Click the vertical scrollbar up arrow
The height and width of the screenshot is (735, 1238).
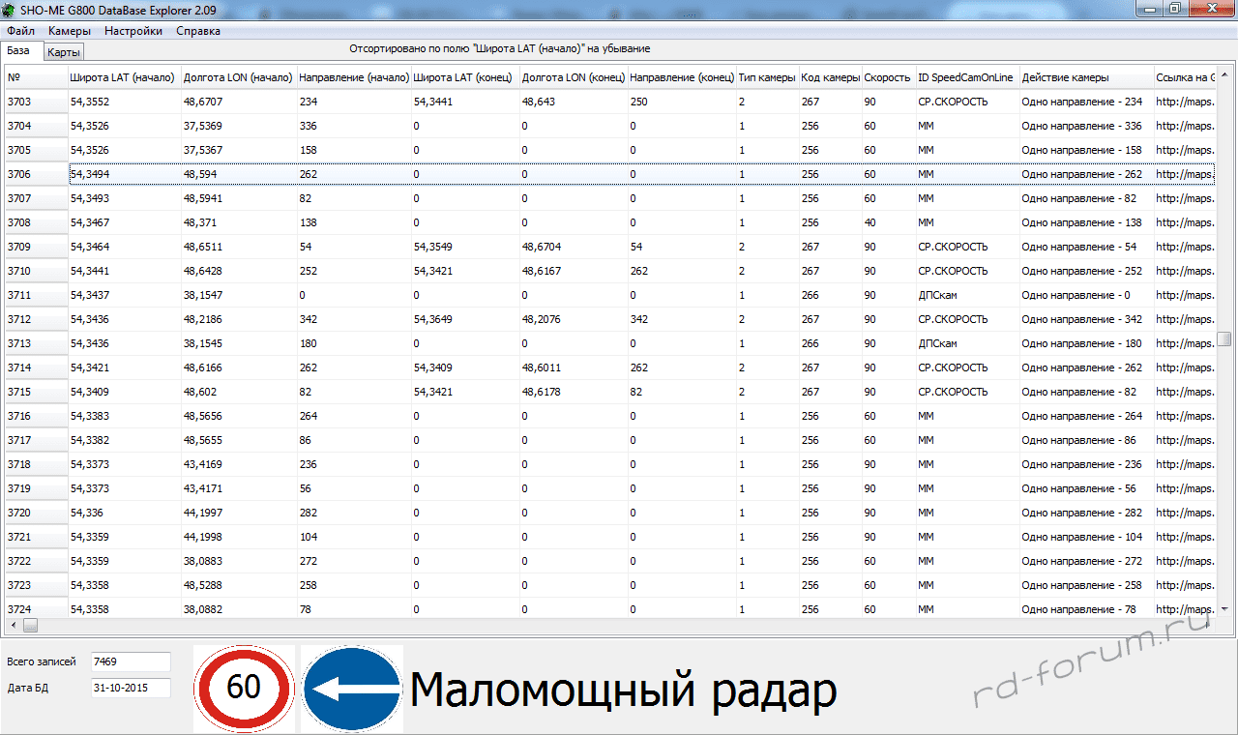pyautogui.click(x=1223, y=74)
